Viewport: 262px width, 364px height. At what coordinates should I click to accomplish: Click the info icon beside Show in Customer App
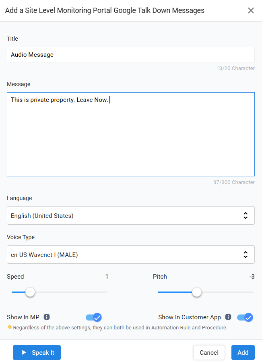(228, 317)
